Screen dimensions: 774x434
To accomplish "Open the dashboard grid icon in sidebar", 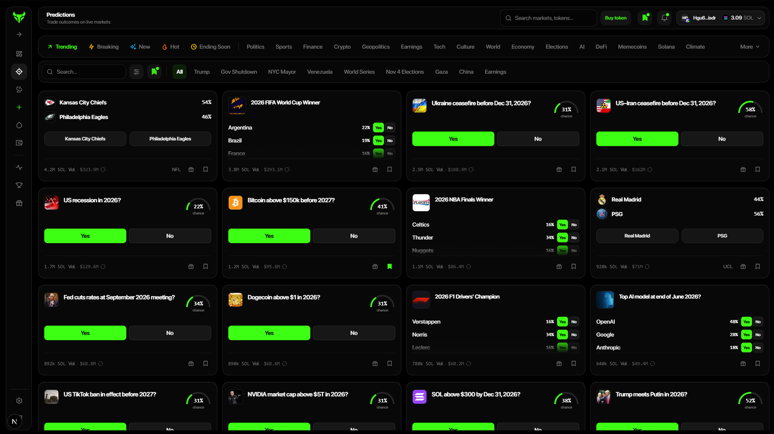I will [x=19, y=54].
